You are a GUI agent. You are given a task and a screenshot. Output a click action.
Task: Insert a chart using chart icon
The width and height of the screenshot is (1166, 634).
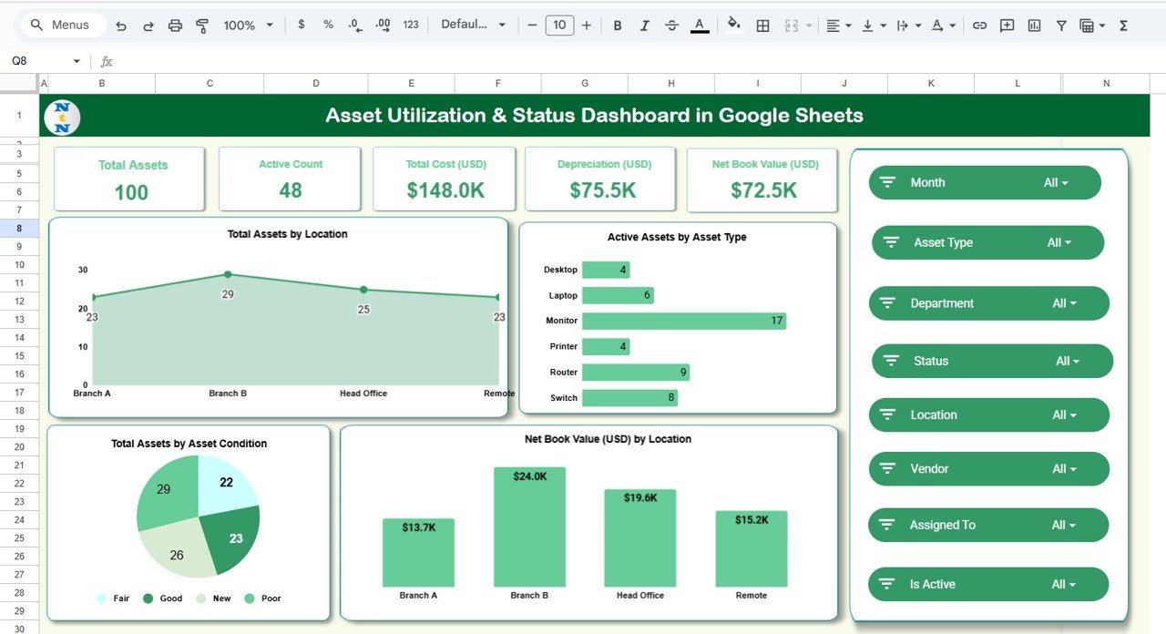tap(1034, 26)
